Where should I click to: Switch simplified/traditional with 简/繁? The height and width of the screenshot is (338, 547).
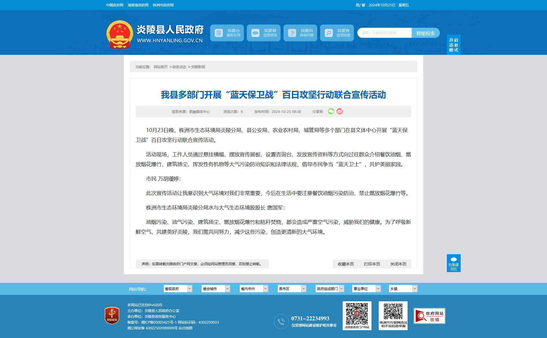click(360, 5)
